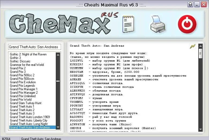Select Grand Theft Auto 3
Image resolution: width=209 pixels, height=140 pixels.
pos(22,113)
